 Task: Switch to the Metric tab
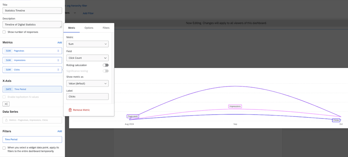(x=72, y=28)
